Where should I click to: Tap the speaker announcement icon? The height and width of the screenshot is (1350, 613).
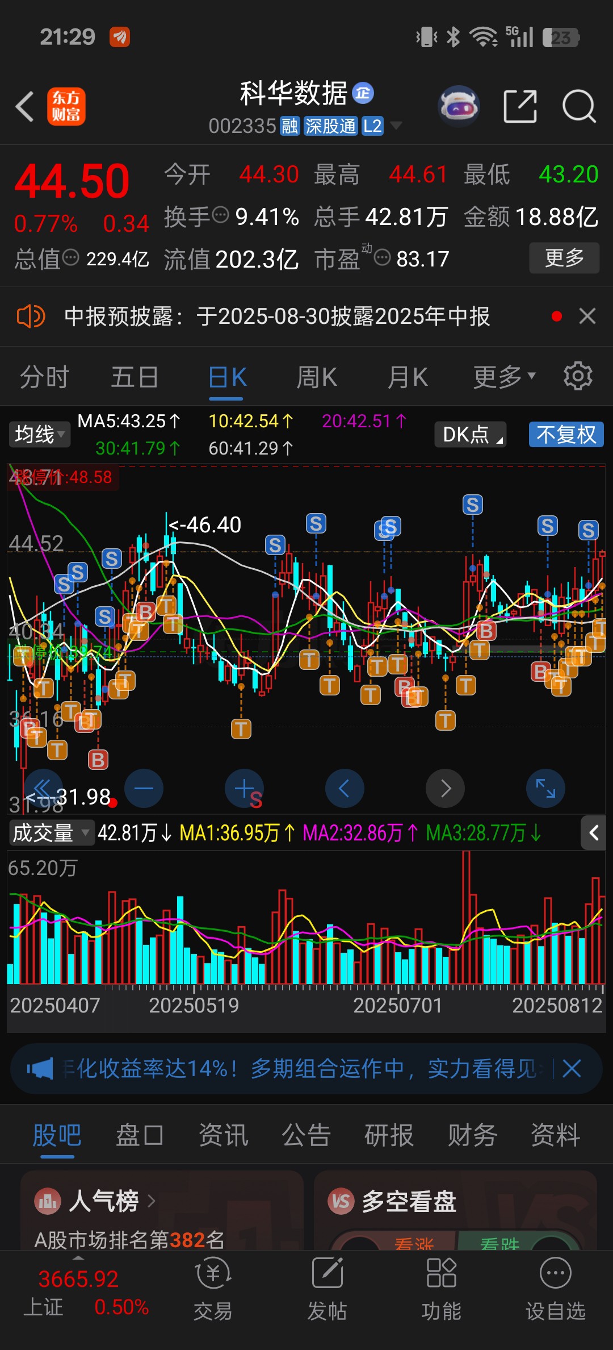(31, 316)
